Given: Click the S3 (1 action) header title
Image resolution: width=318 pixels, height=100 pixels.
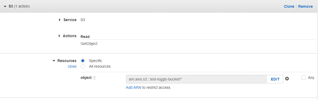Looking at the screenshot, I should point(19,6).
